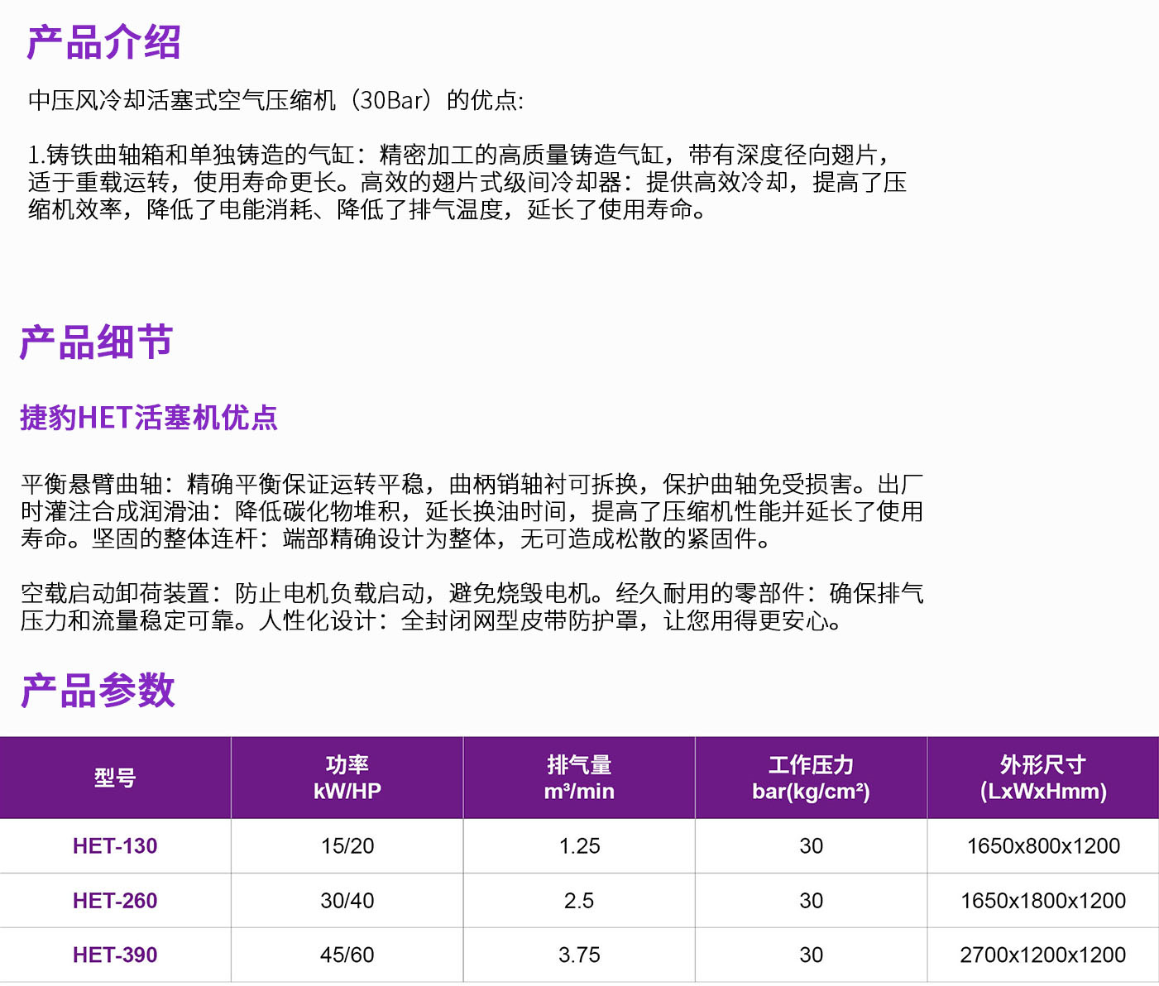Select the 45/60 power cell
The width and height of the screenshot is (1159, 986).
(x=347, y=955)
